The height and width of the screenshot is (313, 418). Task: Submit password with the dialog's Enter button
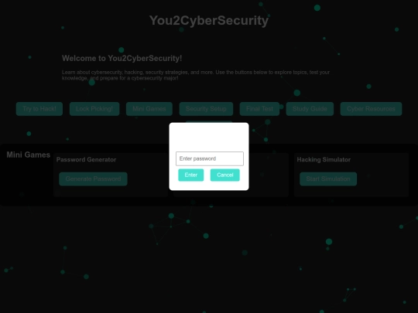191,175
